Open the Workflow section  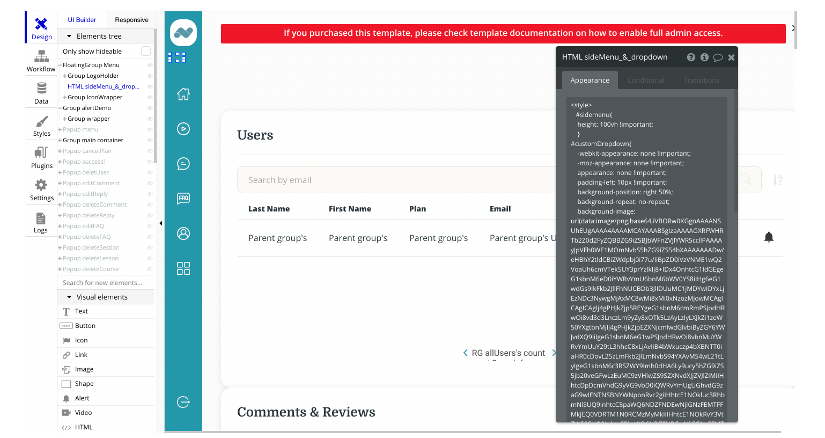tap(41, 61)
